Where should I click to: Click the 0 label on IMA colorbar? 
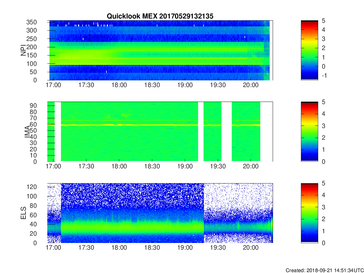(324, 161)
